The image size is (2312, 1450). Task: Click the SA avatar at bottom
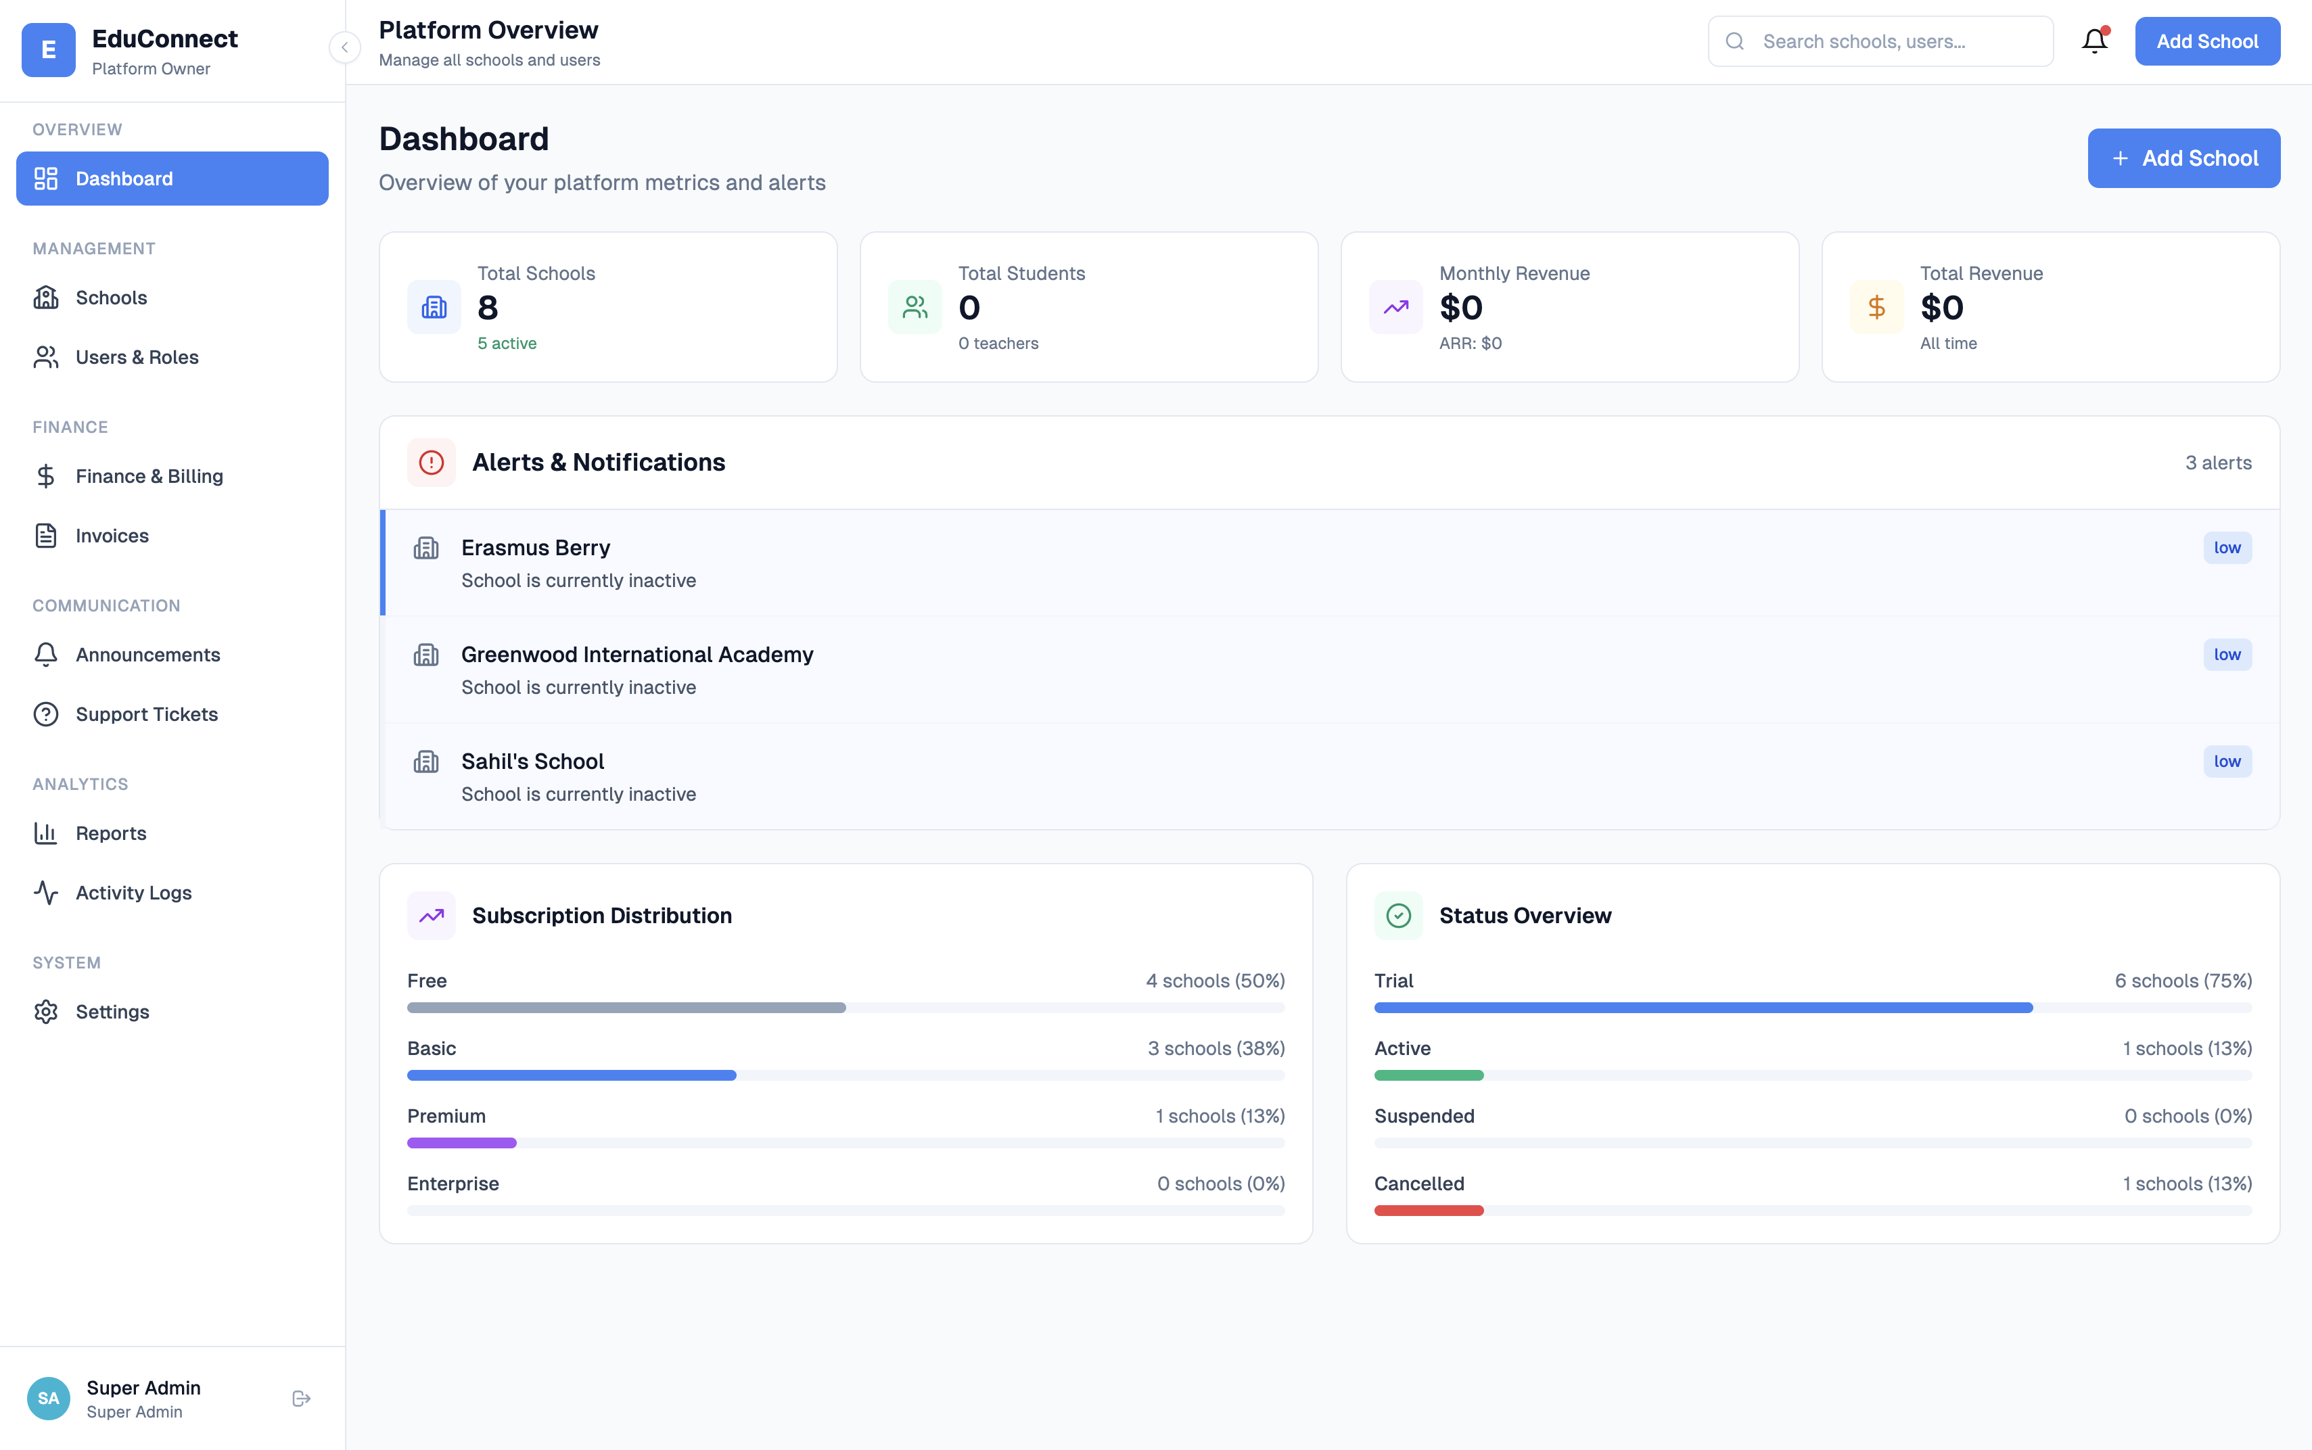tap(48, 1398)
